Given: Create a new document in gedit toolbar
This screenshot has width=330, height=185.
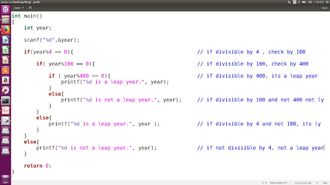Looking at the screenshot, I should point(30,8).
